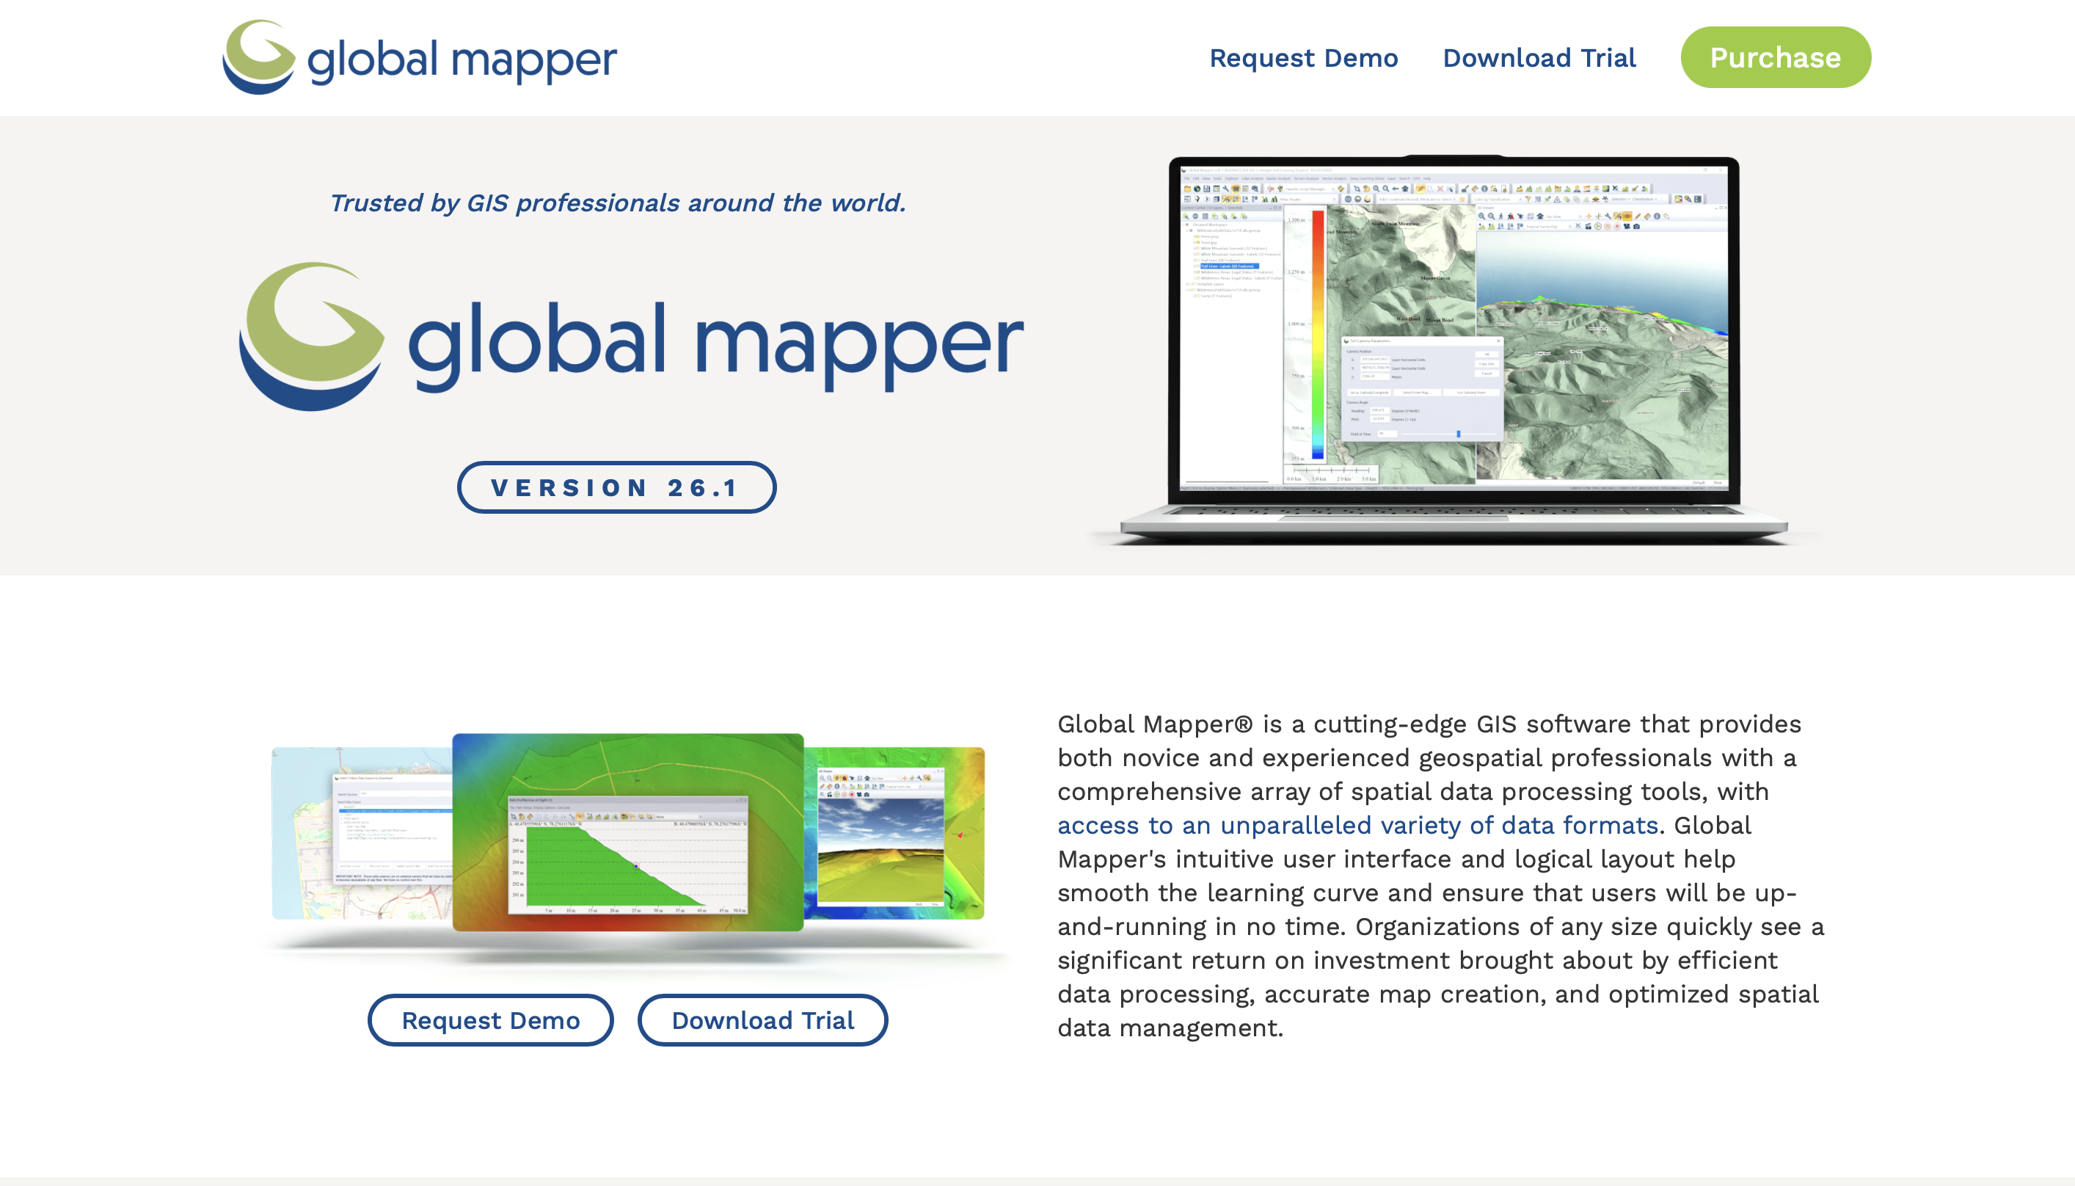Open the 3D viewer terrain screenshot

(894, 833)
